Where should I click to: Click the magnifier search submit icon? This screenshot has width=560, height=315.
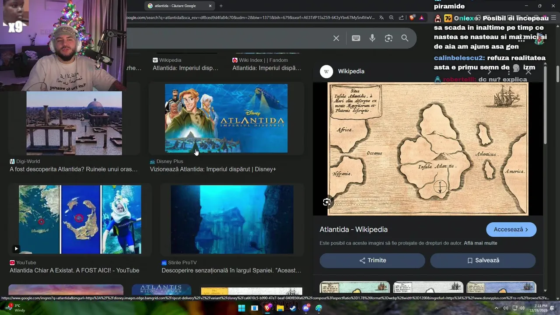pyautogui.click(x=405, y=38)
